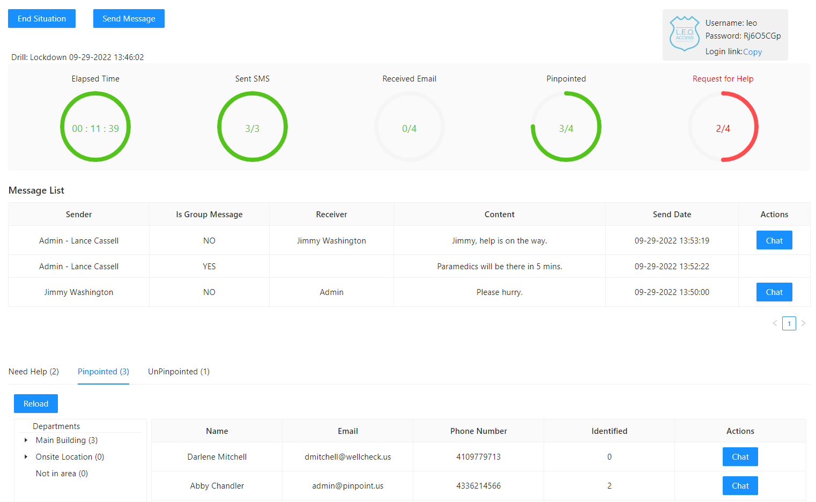Chat about the 'help is on the way' message
The height and width of the screenshot is (502, 816).
coord(774,240)
